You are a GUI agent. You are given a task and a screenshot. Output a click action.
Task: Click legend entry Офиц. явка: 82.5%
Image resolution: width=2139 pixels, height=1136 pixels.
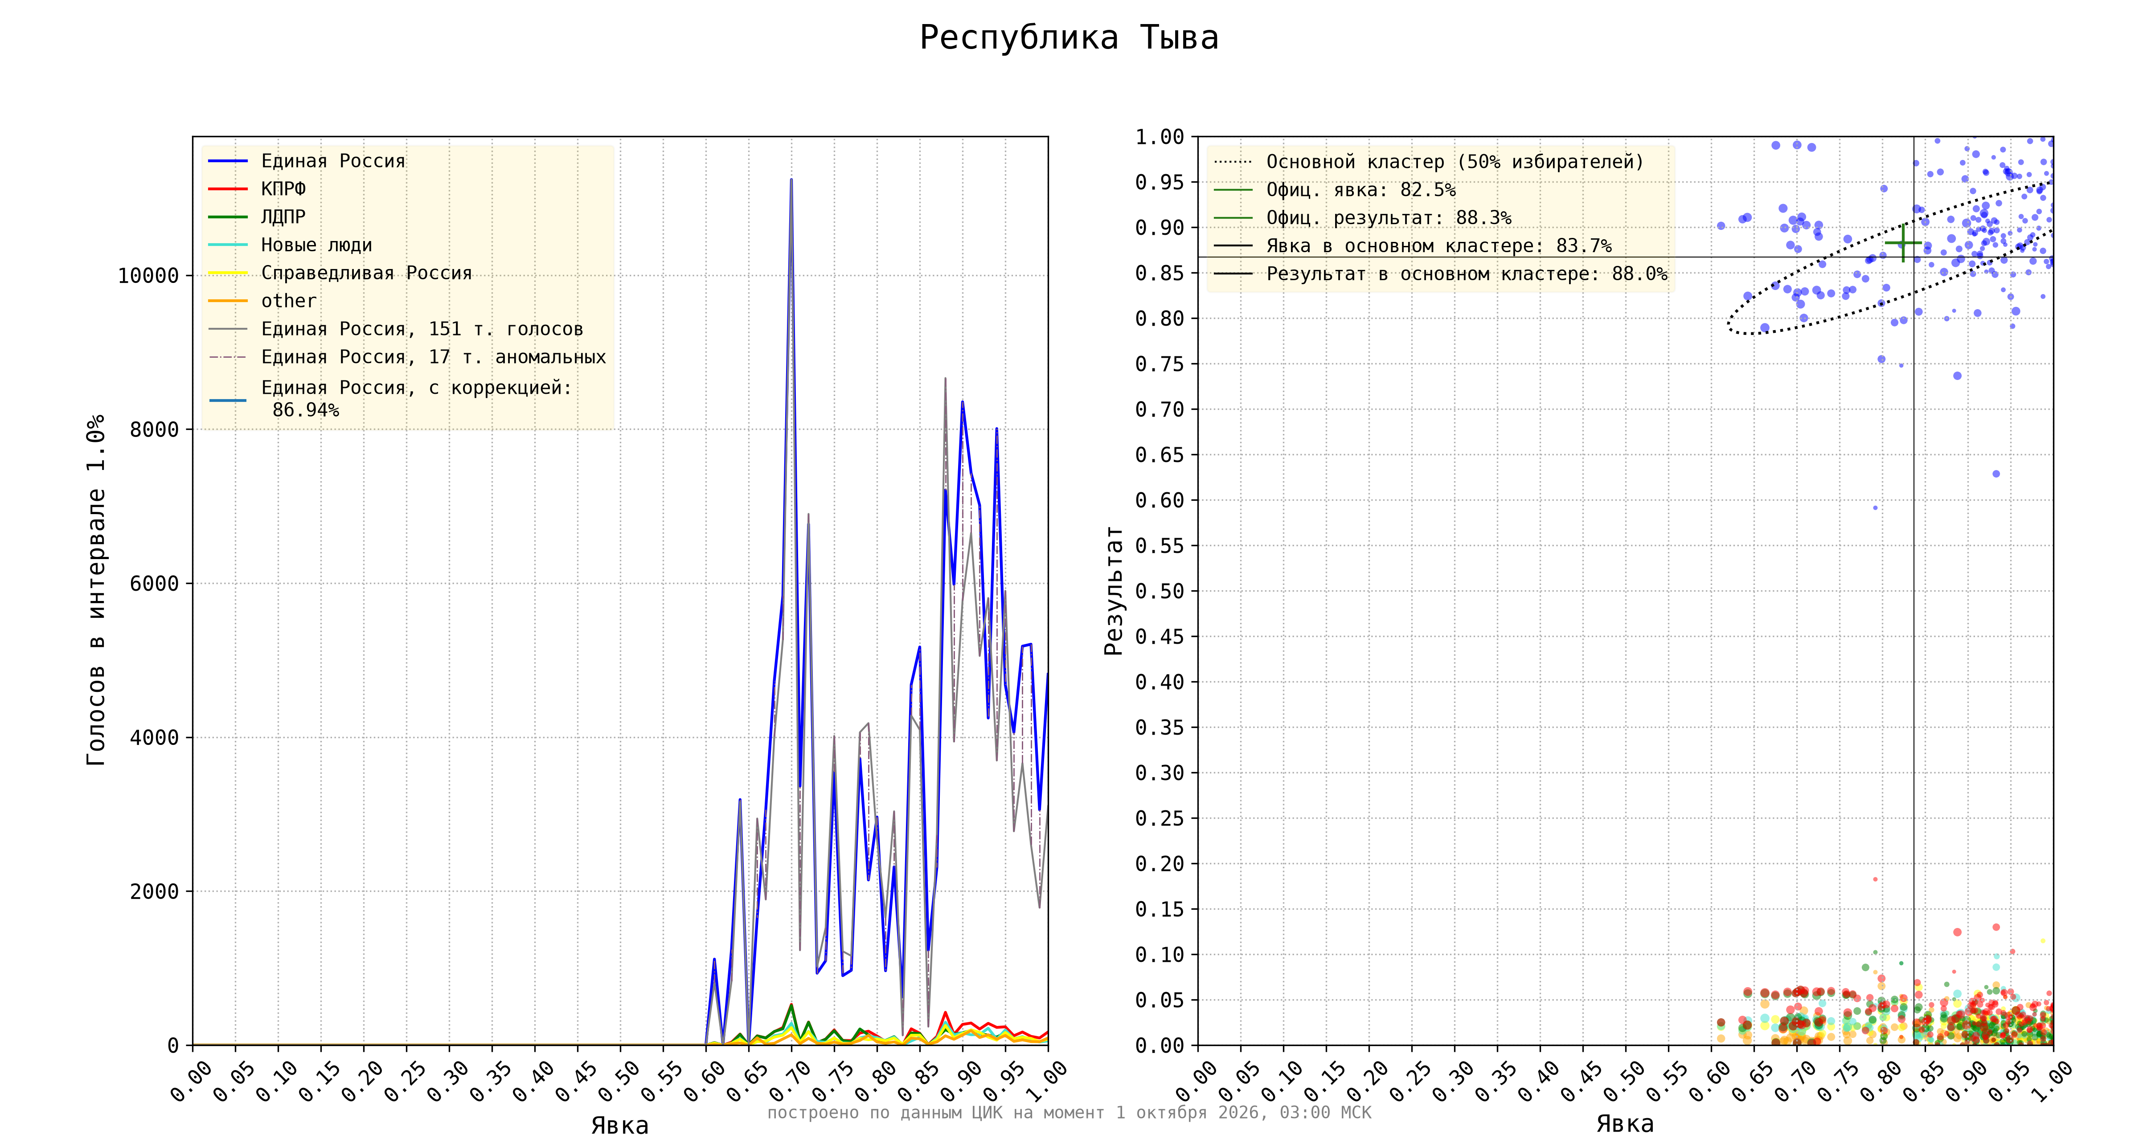tap(1334, 190)
